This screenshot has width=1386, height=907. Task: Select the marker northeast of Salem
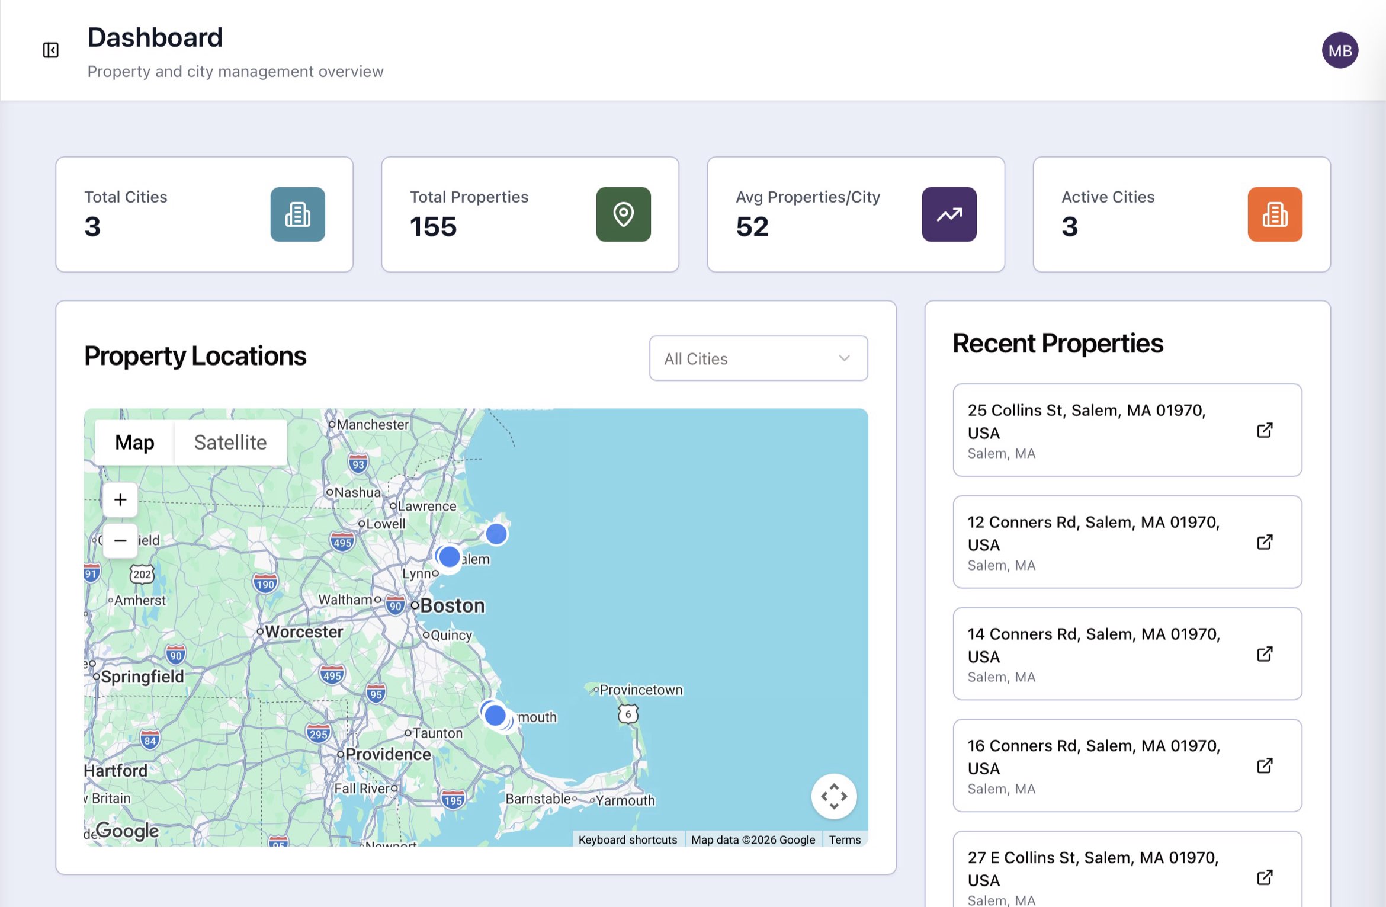pos(496,534)
